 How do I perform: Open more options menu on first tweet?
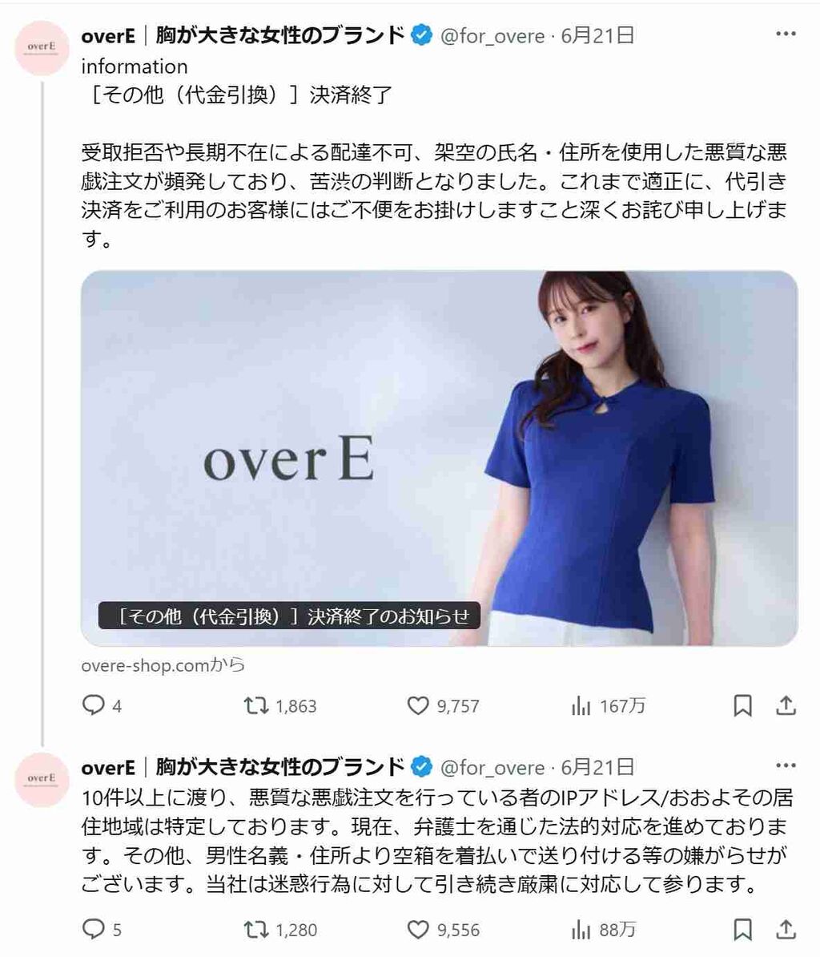786,34
